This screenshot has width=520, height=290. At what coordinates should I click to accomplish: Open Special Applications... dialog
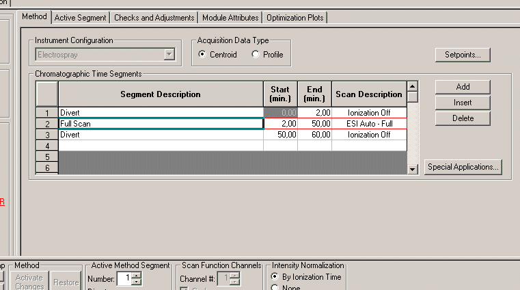tap(463, 166)
